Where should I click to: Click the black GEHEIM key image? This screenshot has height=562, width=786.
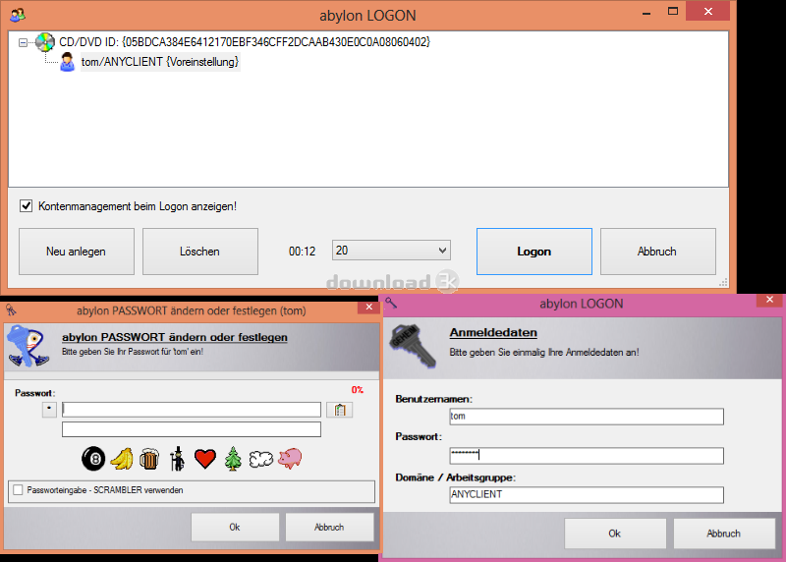point(414,346)
